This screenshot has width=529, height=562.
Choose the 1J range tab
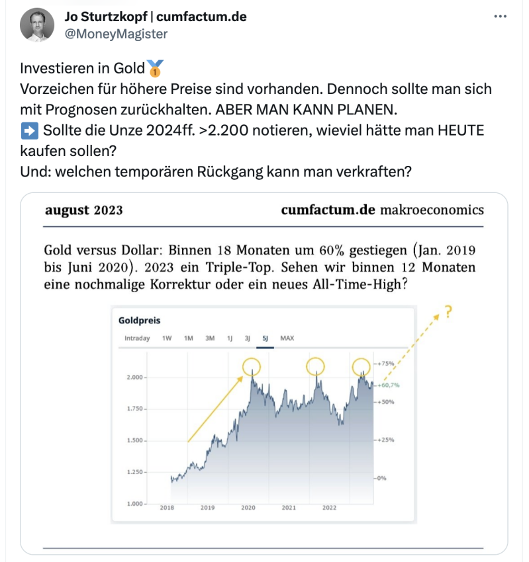pos(230,339)
